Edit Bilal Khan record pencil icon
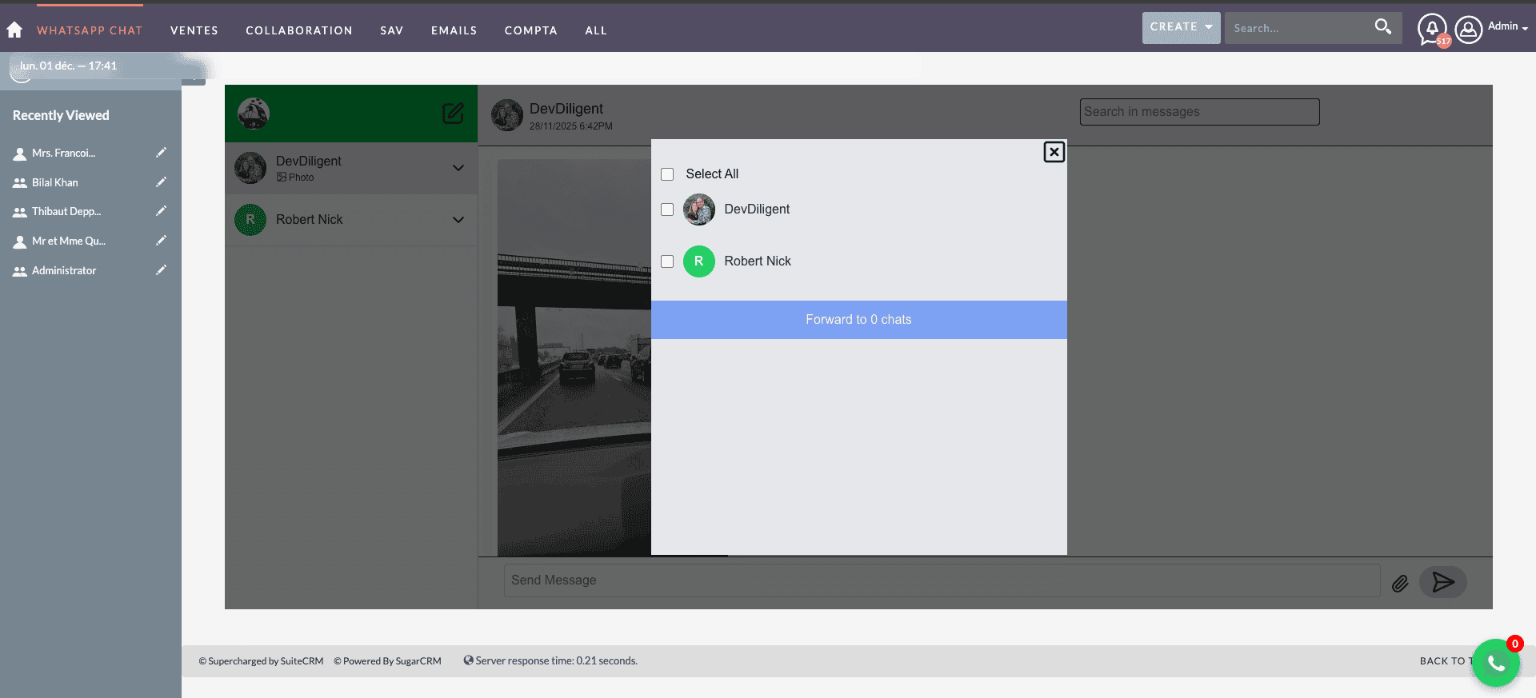The width and height of the screenshot is (1536, 698). point(161,182)
